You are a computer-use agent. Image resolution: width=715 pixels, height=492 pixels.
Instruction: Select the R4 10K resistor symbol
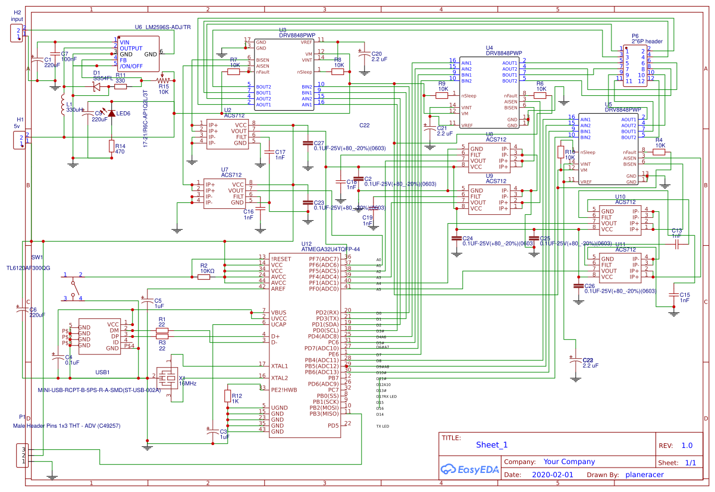pyautogui.click(x=658, y=152)
